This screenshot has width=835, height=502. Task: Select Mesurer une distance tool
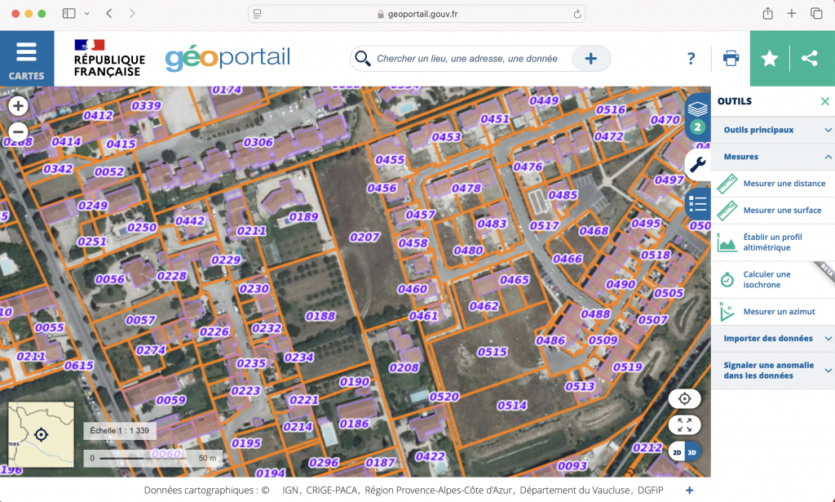pyautogui.click(x=784, y=184)
